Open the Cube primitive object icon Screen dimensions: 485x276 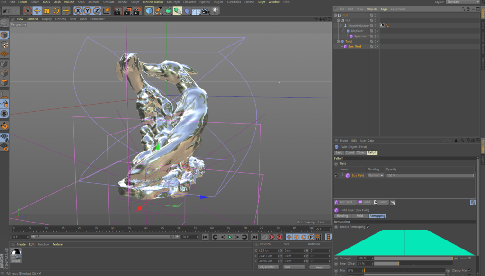pyautogui.click(x=149, y=10)
